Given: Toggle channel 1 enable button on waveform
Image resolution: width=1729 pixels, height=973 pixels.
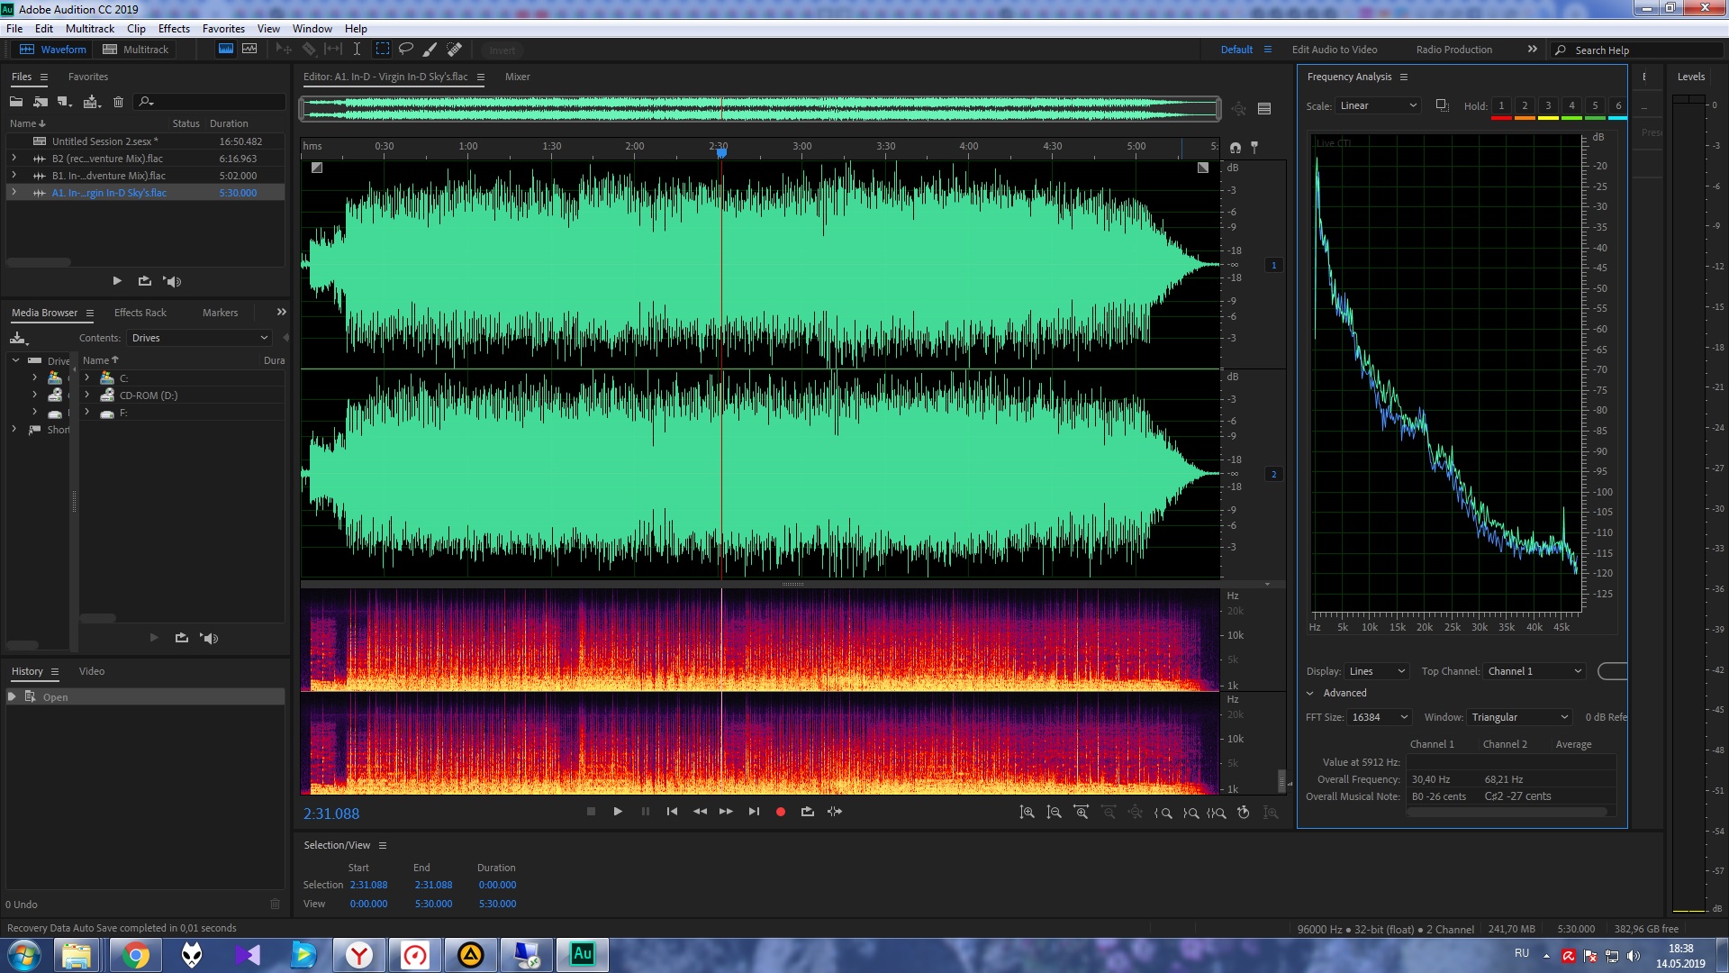Looking at the screenshot, I should coord(1273,265).
